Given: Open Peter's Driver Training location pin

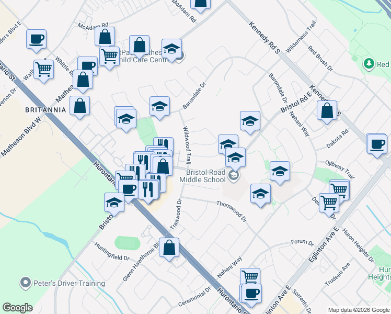Looking at the screenshot, I should click(x=26, y=283).
